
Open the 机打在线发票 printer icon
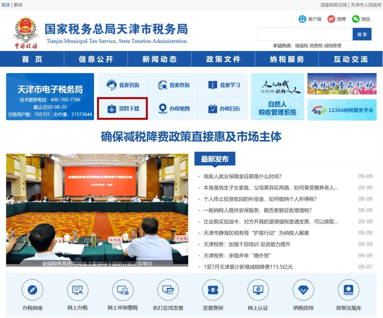tap(168, 290)
